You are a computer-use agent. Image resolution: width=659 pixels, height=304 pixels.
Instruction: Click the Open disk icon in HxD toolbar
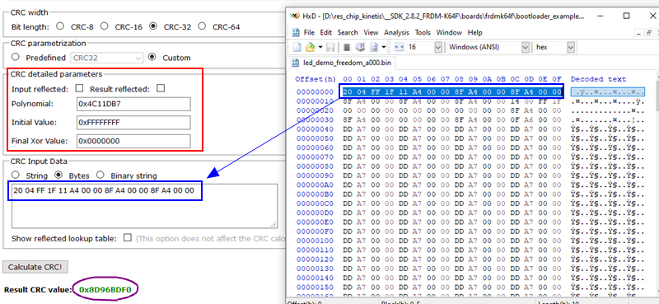[x=360, y=47]
